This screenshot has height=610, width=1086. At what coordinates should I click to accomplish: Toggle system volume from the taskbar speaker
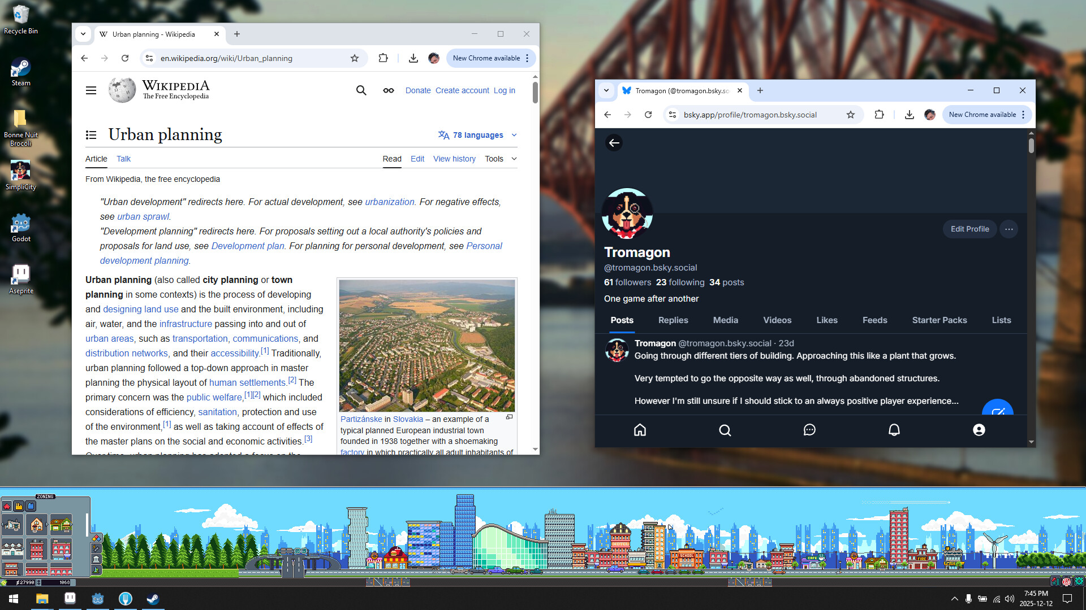click(1010, 599)
